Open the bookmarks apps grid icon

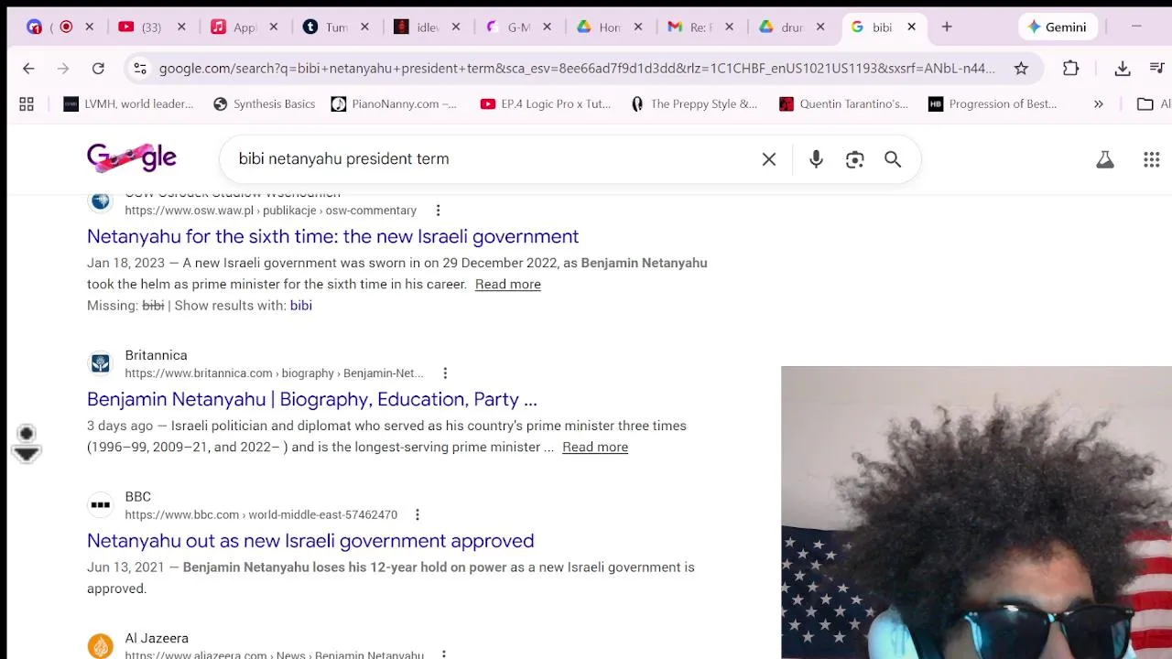[27, 104]
